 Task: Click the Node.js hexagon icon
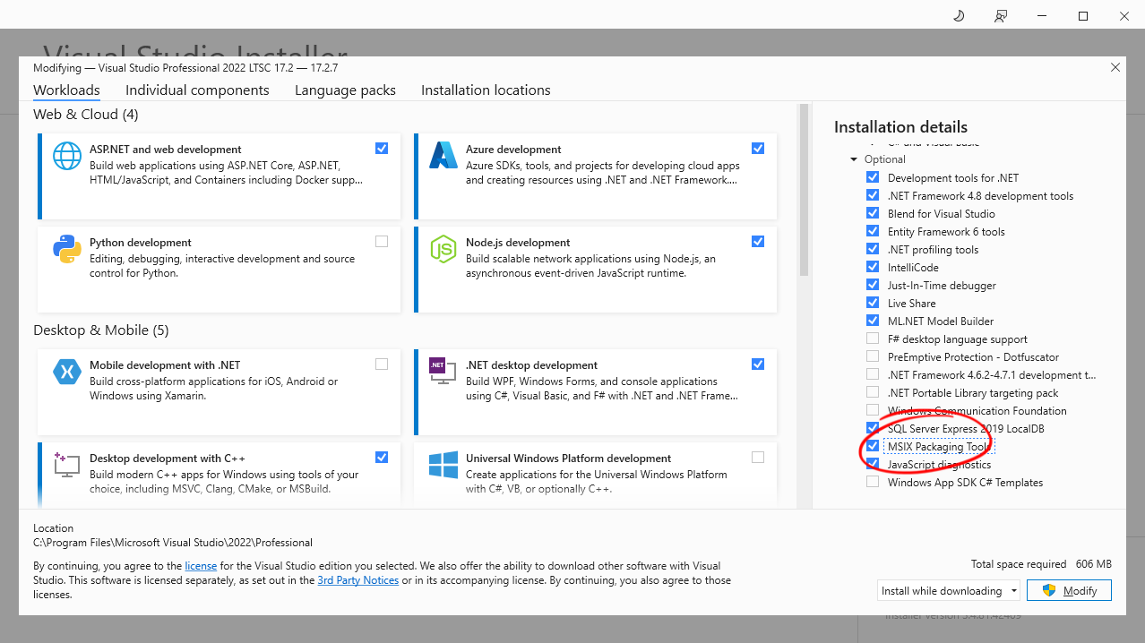point(443,249)
